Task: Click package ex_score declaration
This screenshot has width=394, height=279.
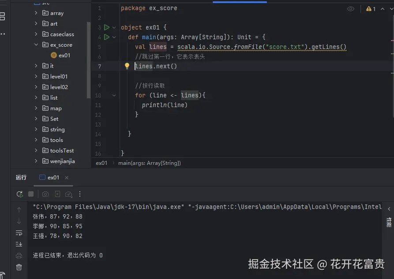Action: 149,8
